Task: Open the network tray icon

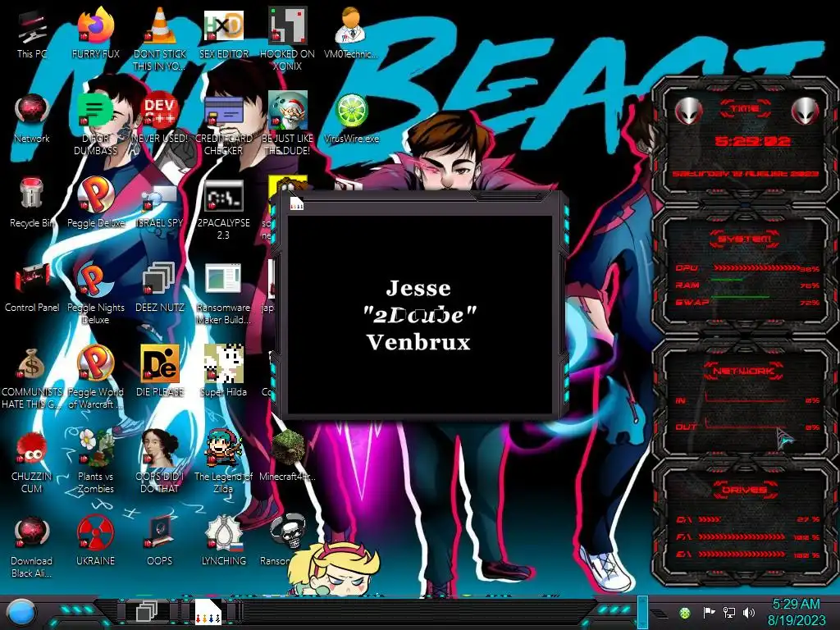Action: click(x=729, y=612)
